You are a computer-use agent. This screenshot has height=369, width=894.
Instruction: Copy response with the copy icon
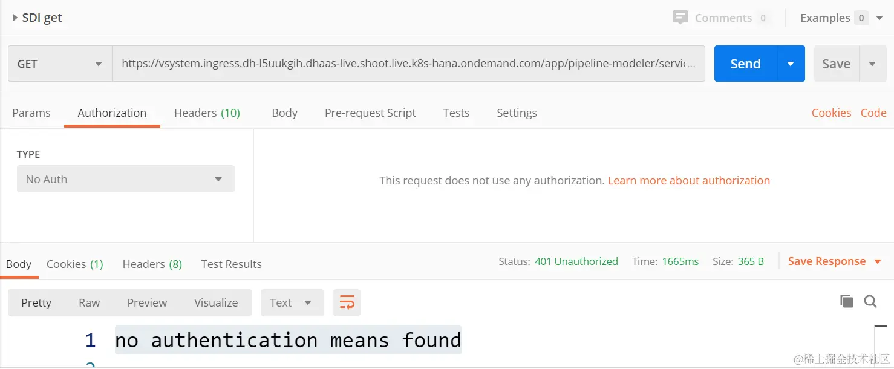click(x=847, y=301)
